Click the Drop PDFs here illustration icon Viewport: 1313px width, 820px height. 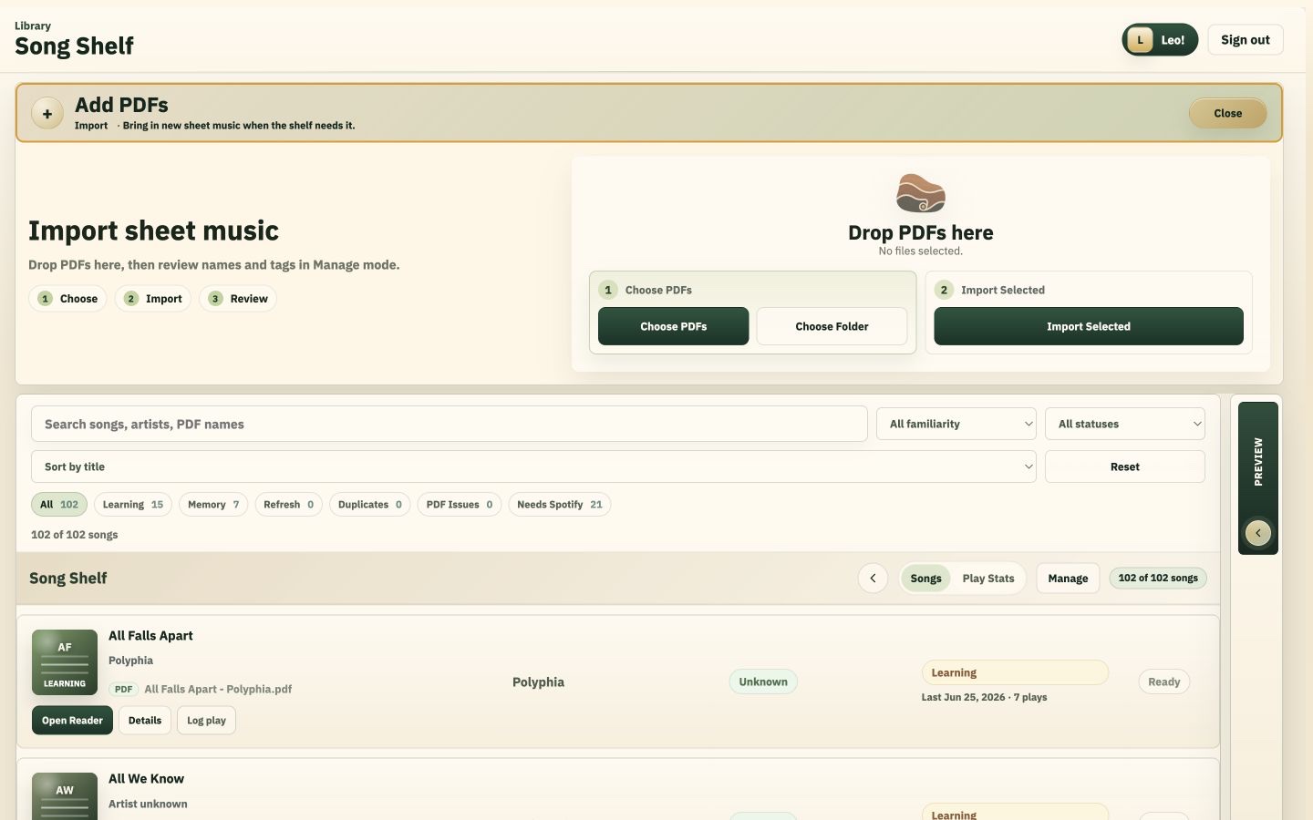tap(921, 193)
